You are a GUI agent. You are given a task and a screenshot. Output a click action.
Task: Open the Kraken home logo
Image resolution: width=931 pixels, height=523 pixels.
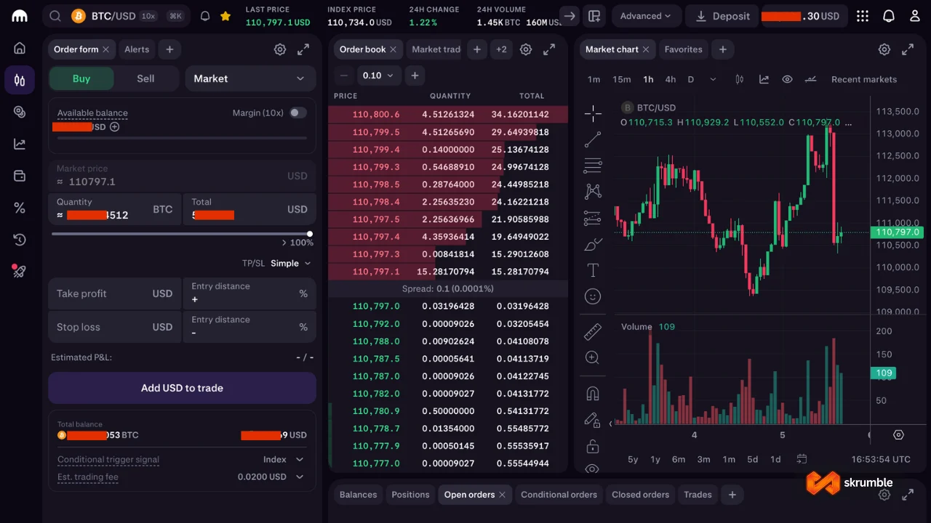pyautogui.click(x=20, y=16)
